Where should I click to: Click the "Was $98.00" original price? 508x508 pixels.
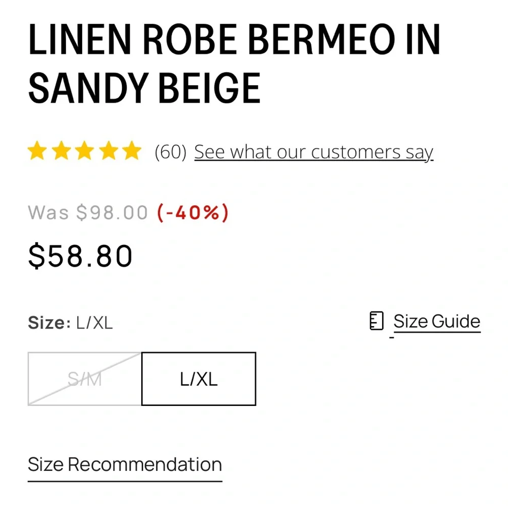tap(88, 212)
